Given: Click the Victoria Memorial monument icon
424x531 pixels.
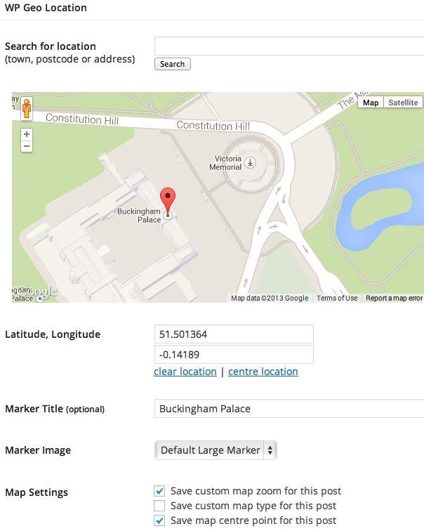Looking at the screenshot, I should click(x=250, y=163).
